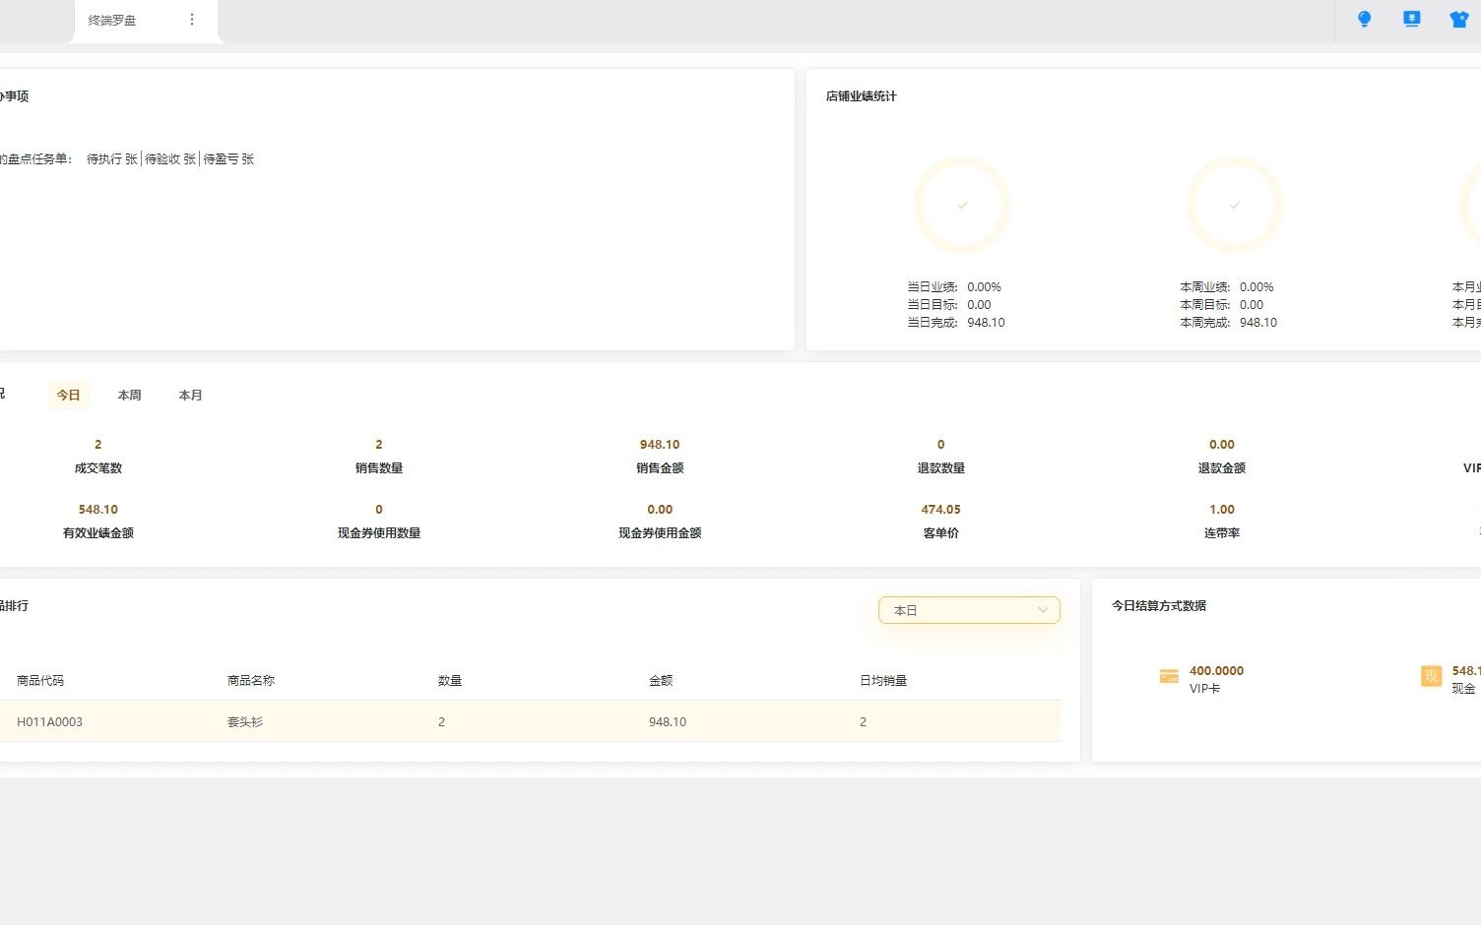Click the light bulb tips icon

point(1364,19)
